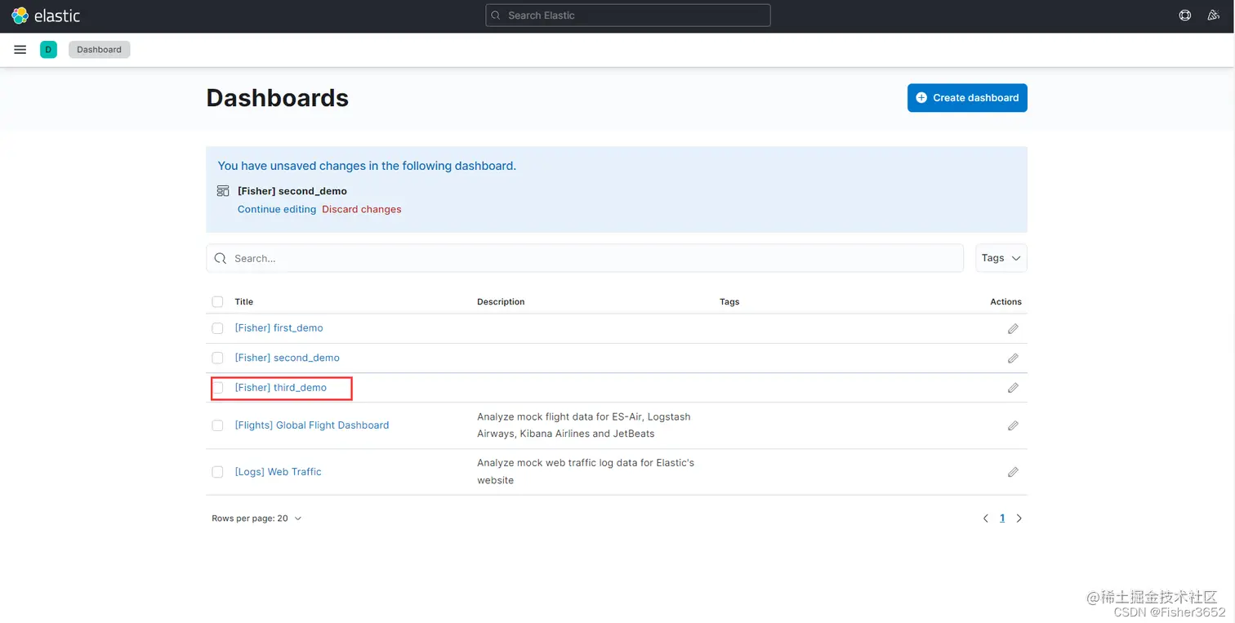Click the dashboards Search... input field
The width and height of the screenshot is (1235, 623).
pyautogui.click(x=585, y=258)
